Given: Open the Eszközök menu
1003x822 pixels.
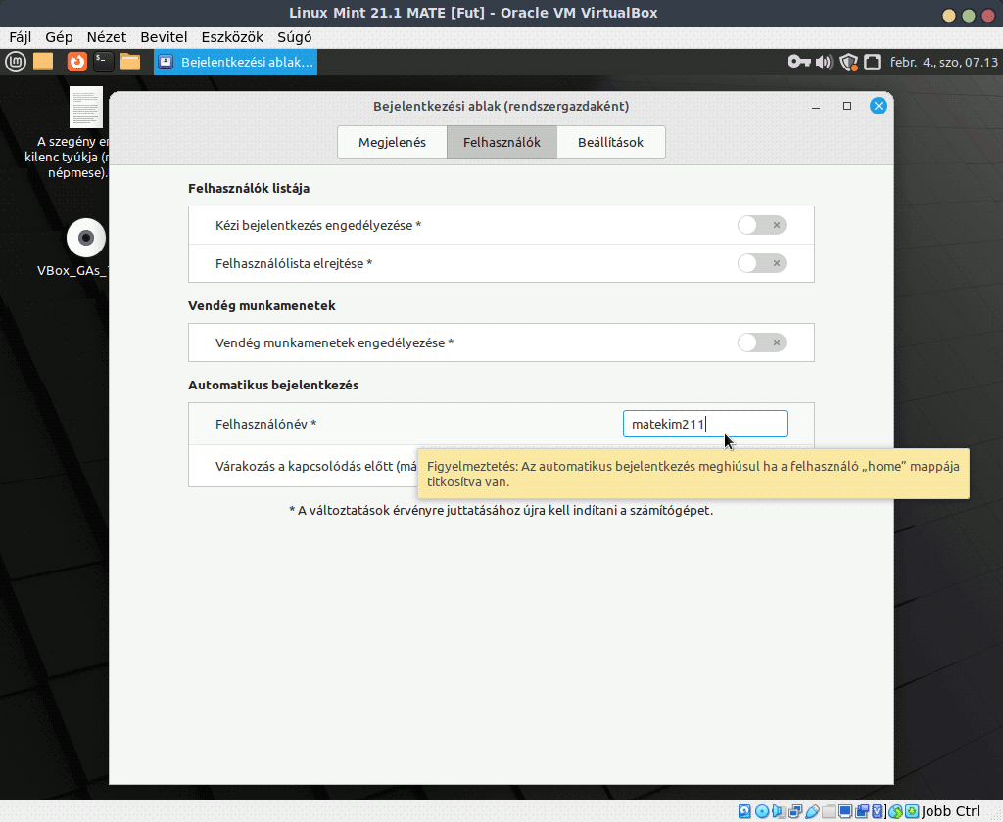Looking at the screenshot, I should (x=232, y=37).
